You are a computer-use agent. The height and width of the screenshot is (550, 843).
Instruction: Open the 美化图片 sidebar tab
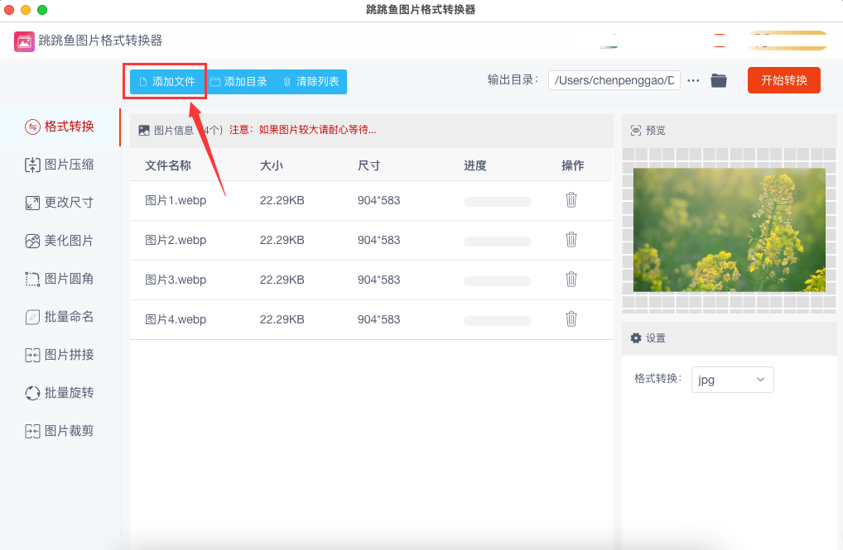click(60, 241)
